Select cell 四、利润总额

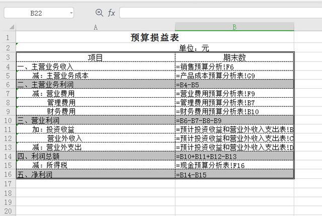(x=96, y=156)
